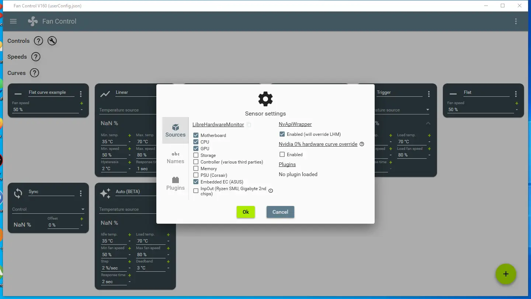
Task: Increase Load temp. on the Trigger card
Action: pyautogui.click(x=429, y=135)
